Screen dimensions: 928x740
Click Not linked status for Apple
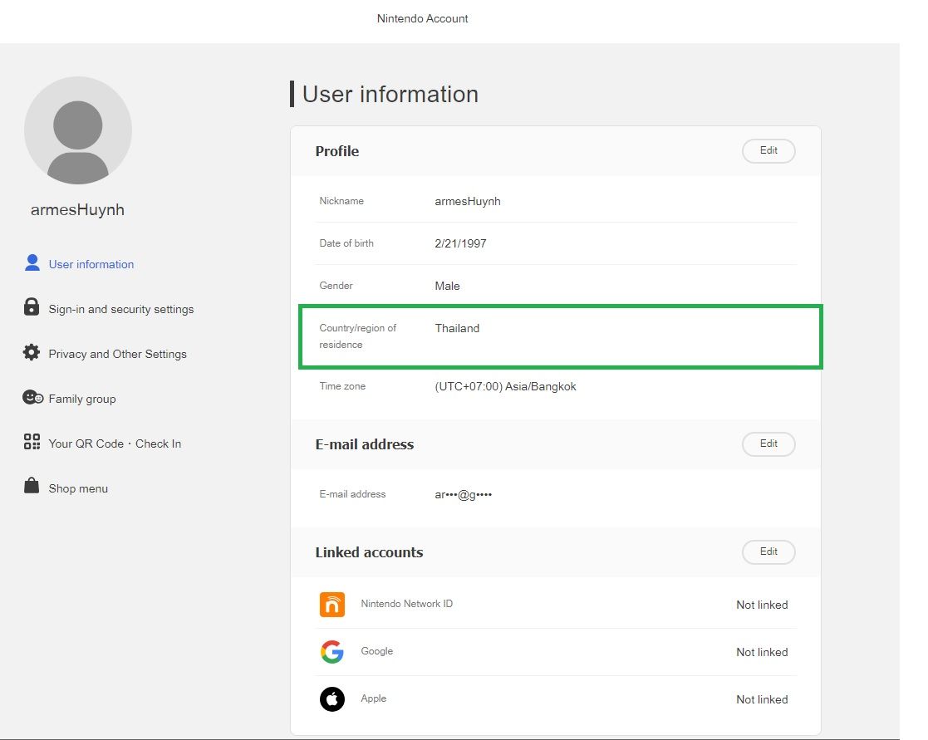point(762,699)
